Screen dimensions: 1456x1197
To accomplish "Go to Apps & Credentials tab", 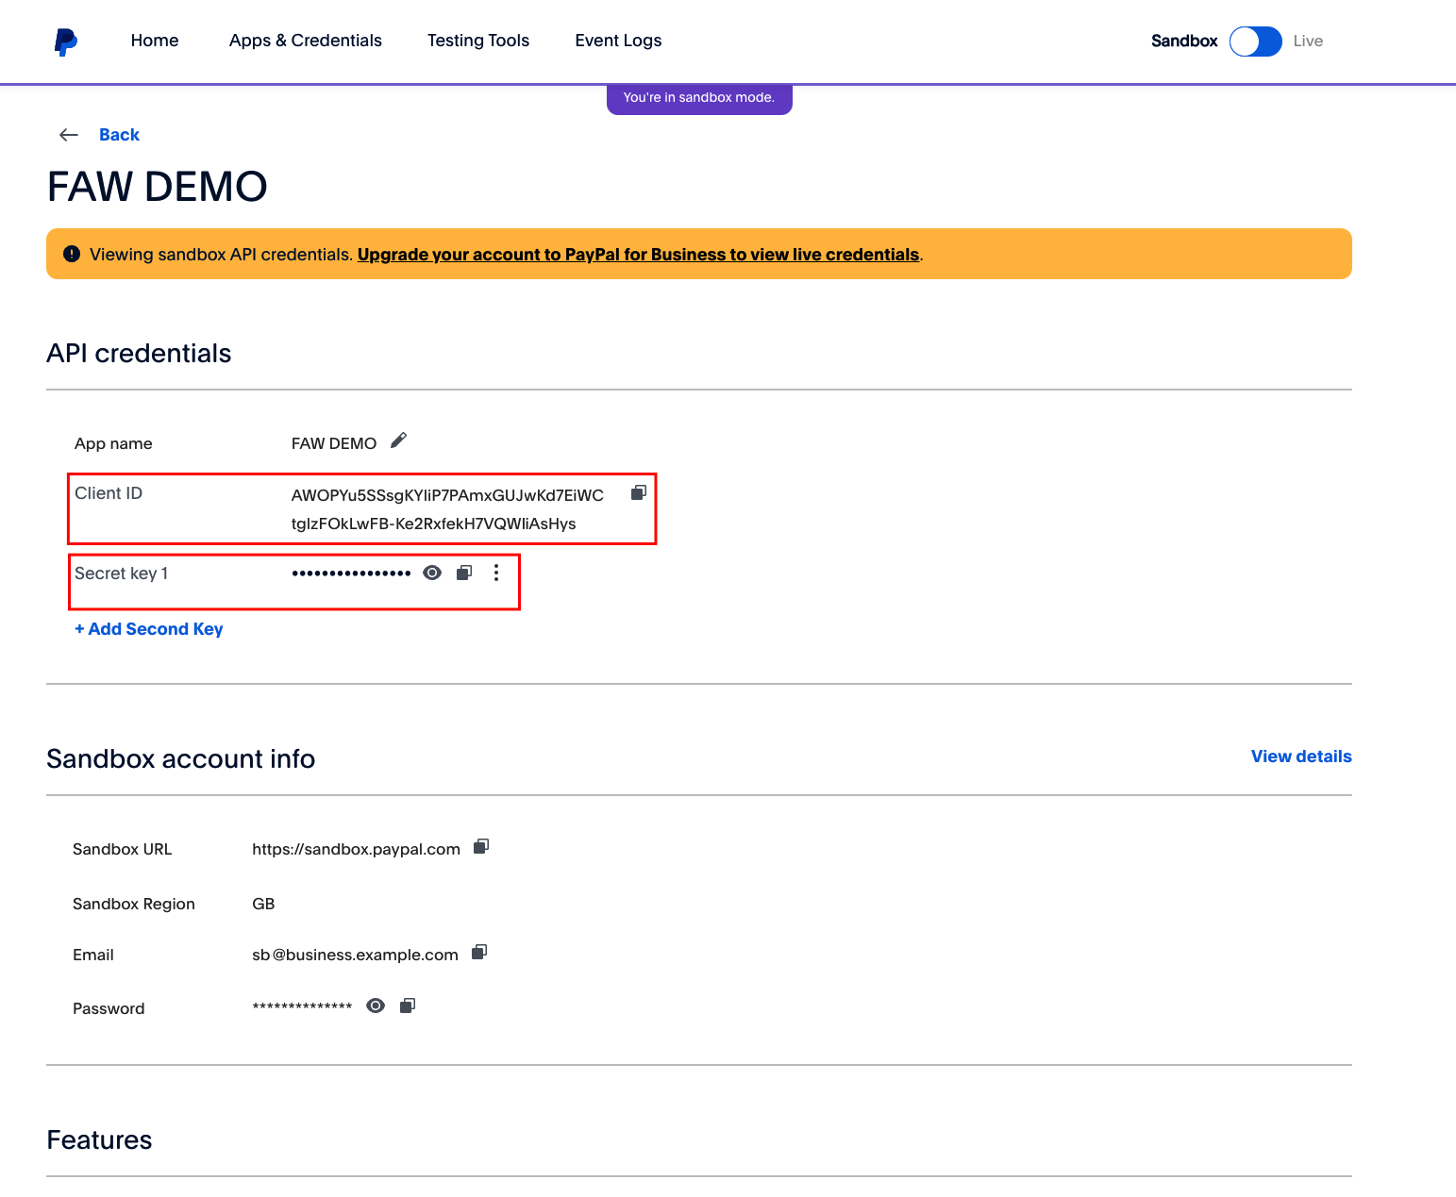I will pos(305,41).
